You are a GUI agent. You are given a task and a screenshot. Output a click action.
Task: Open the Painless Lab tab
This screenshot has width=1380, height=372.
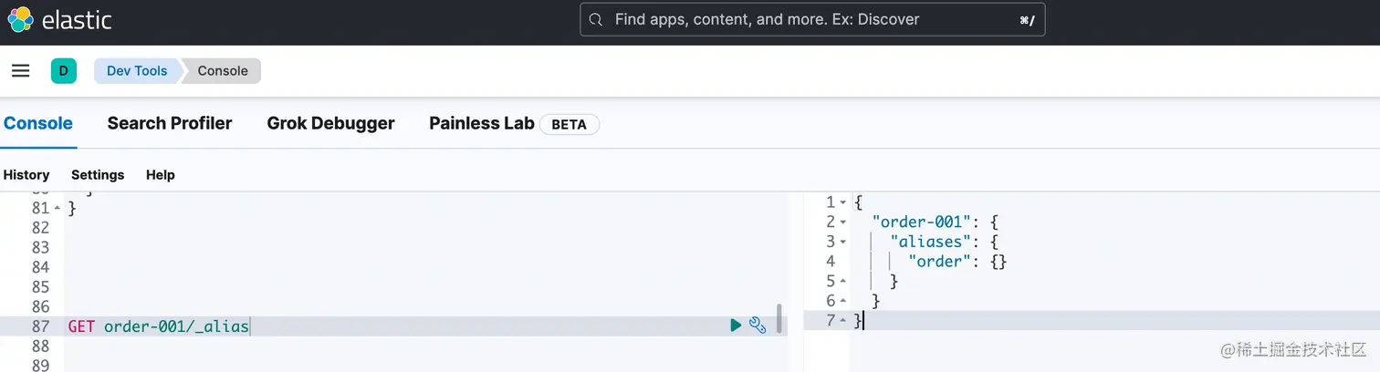[x=481, y=123]
